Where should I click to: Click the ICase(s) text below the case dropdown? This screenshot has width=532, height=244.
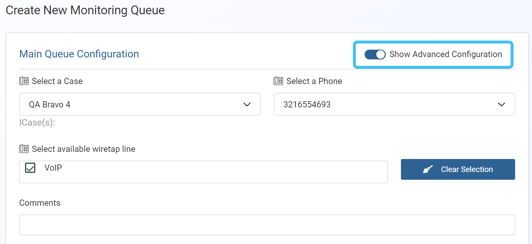pyautogui.click(x=37, y=123)
